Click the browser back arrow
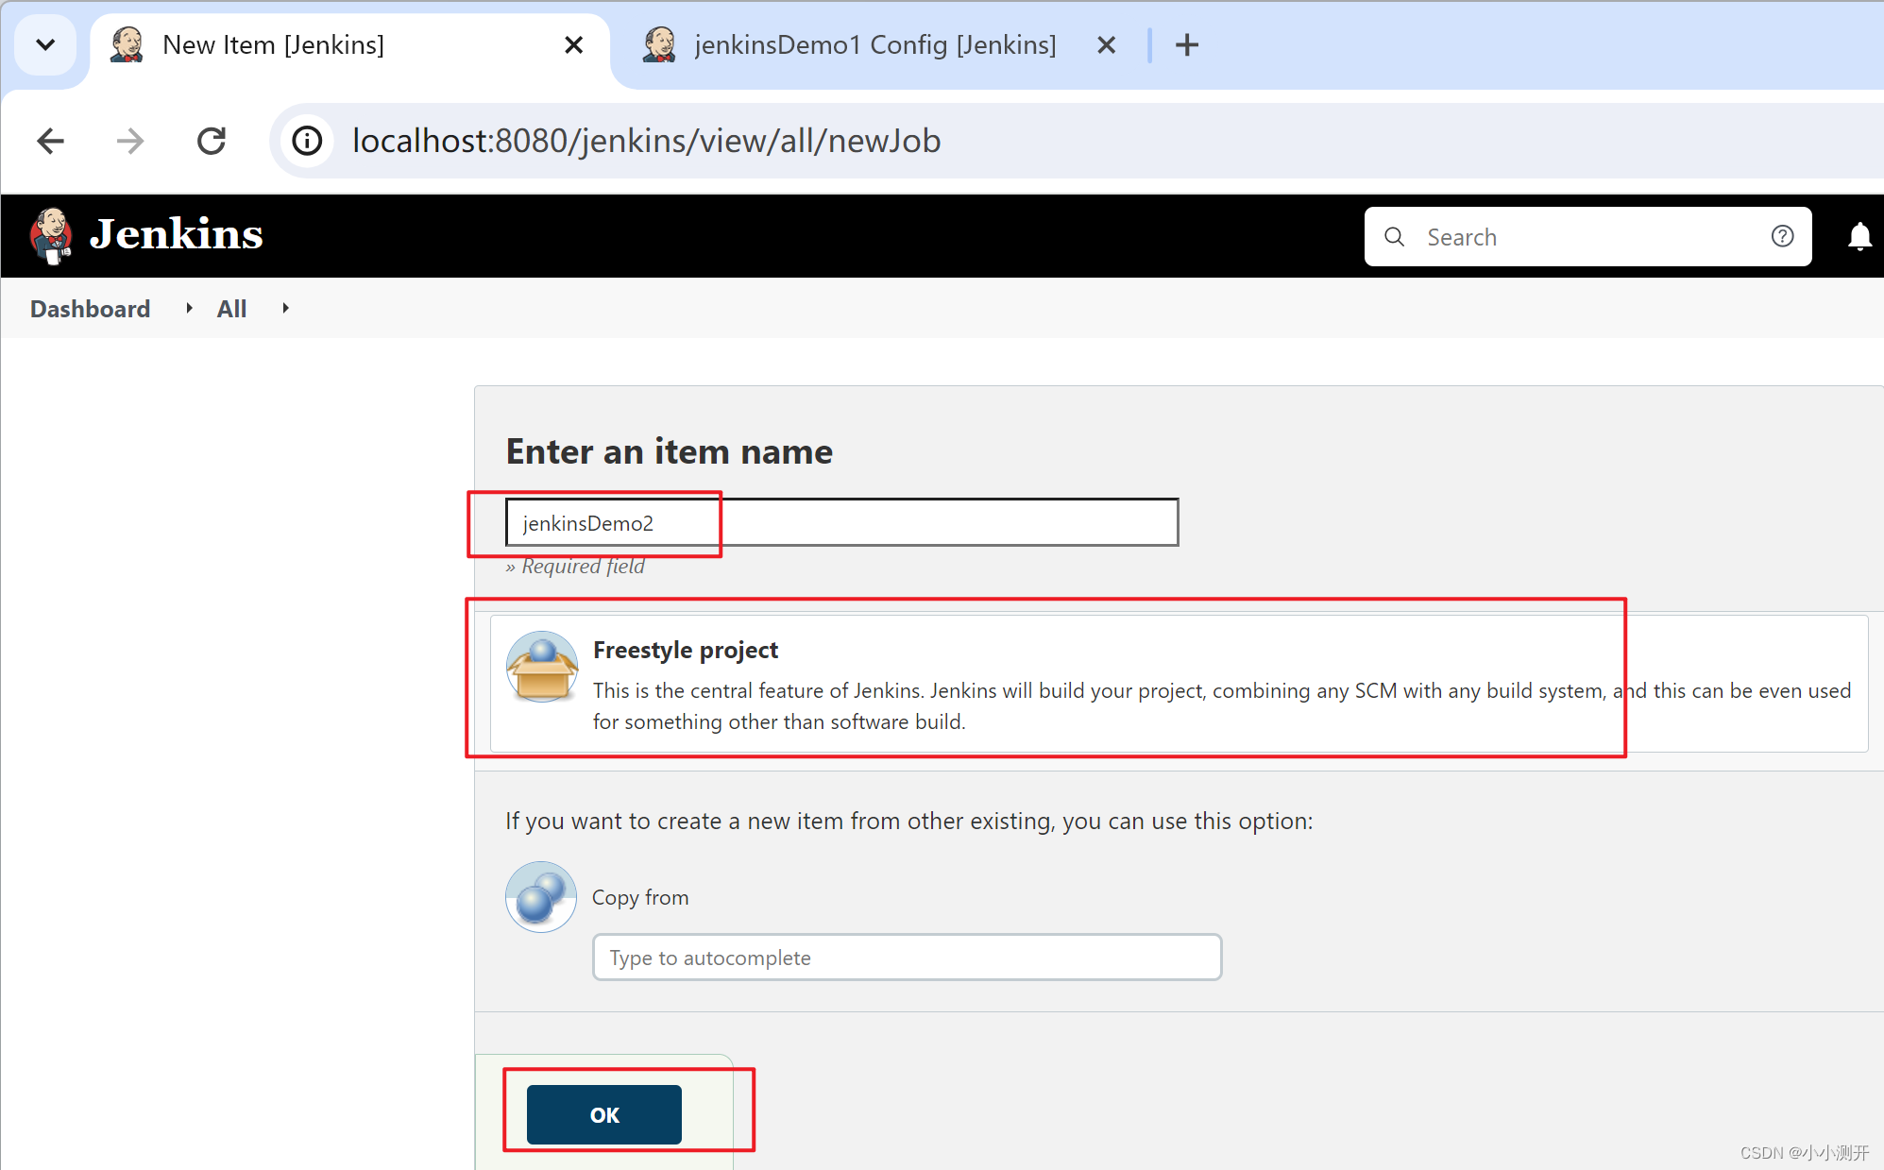The width and height of the screenshot is (1884, 1170). (51, 141)
